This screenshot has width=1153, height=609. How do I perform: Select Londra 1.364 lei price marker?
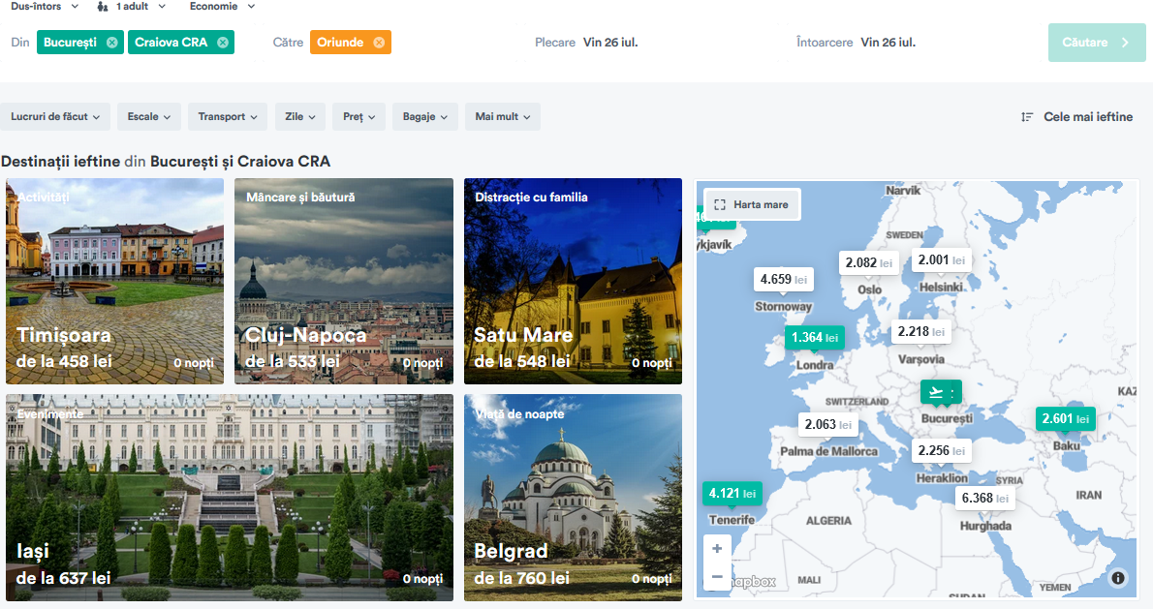tap(814, 338)
